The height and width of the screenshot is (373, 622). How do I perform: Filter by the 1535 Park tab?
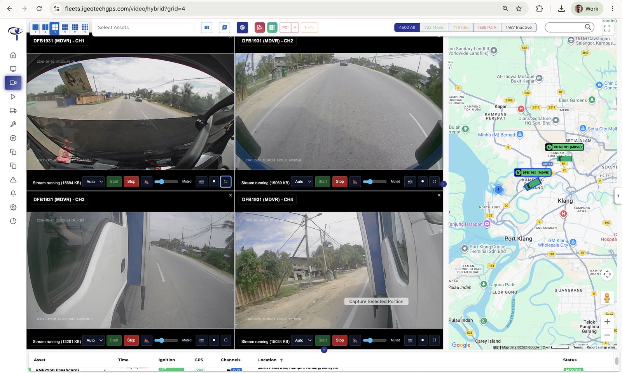click(487, 27)
